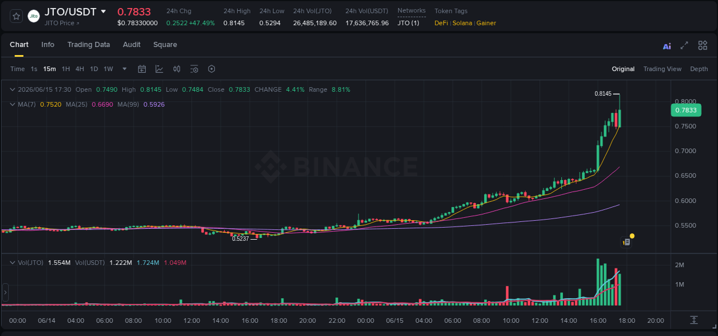Screen dimensions: 718x336
Task: Expand chart to fullscreen
Action: 684,45
